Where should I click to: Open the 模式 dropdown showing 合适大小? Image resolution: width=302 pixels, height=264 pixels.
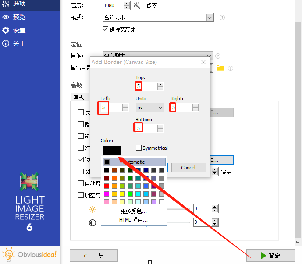(x=158, y=18)
